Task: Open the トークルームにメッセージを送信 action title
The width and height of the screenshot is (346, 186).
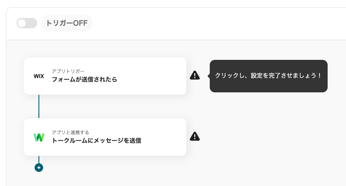Action: click(x=97, y=141)
